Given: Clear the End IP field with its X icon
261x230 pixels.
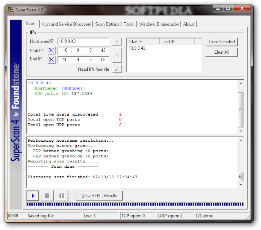Looking at the screenshot, I should click(51, 59).
